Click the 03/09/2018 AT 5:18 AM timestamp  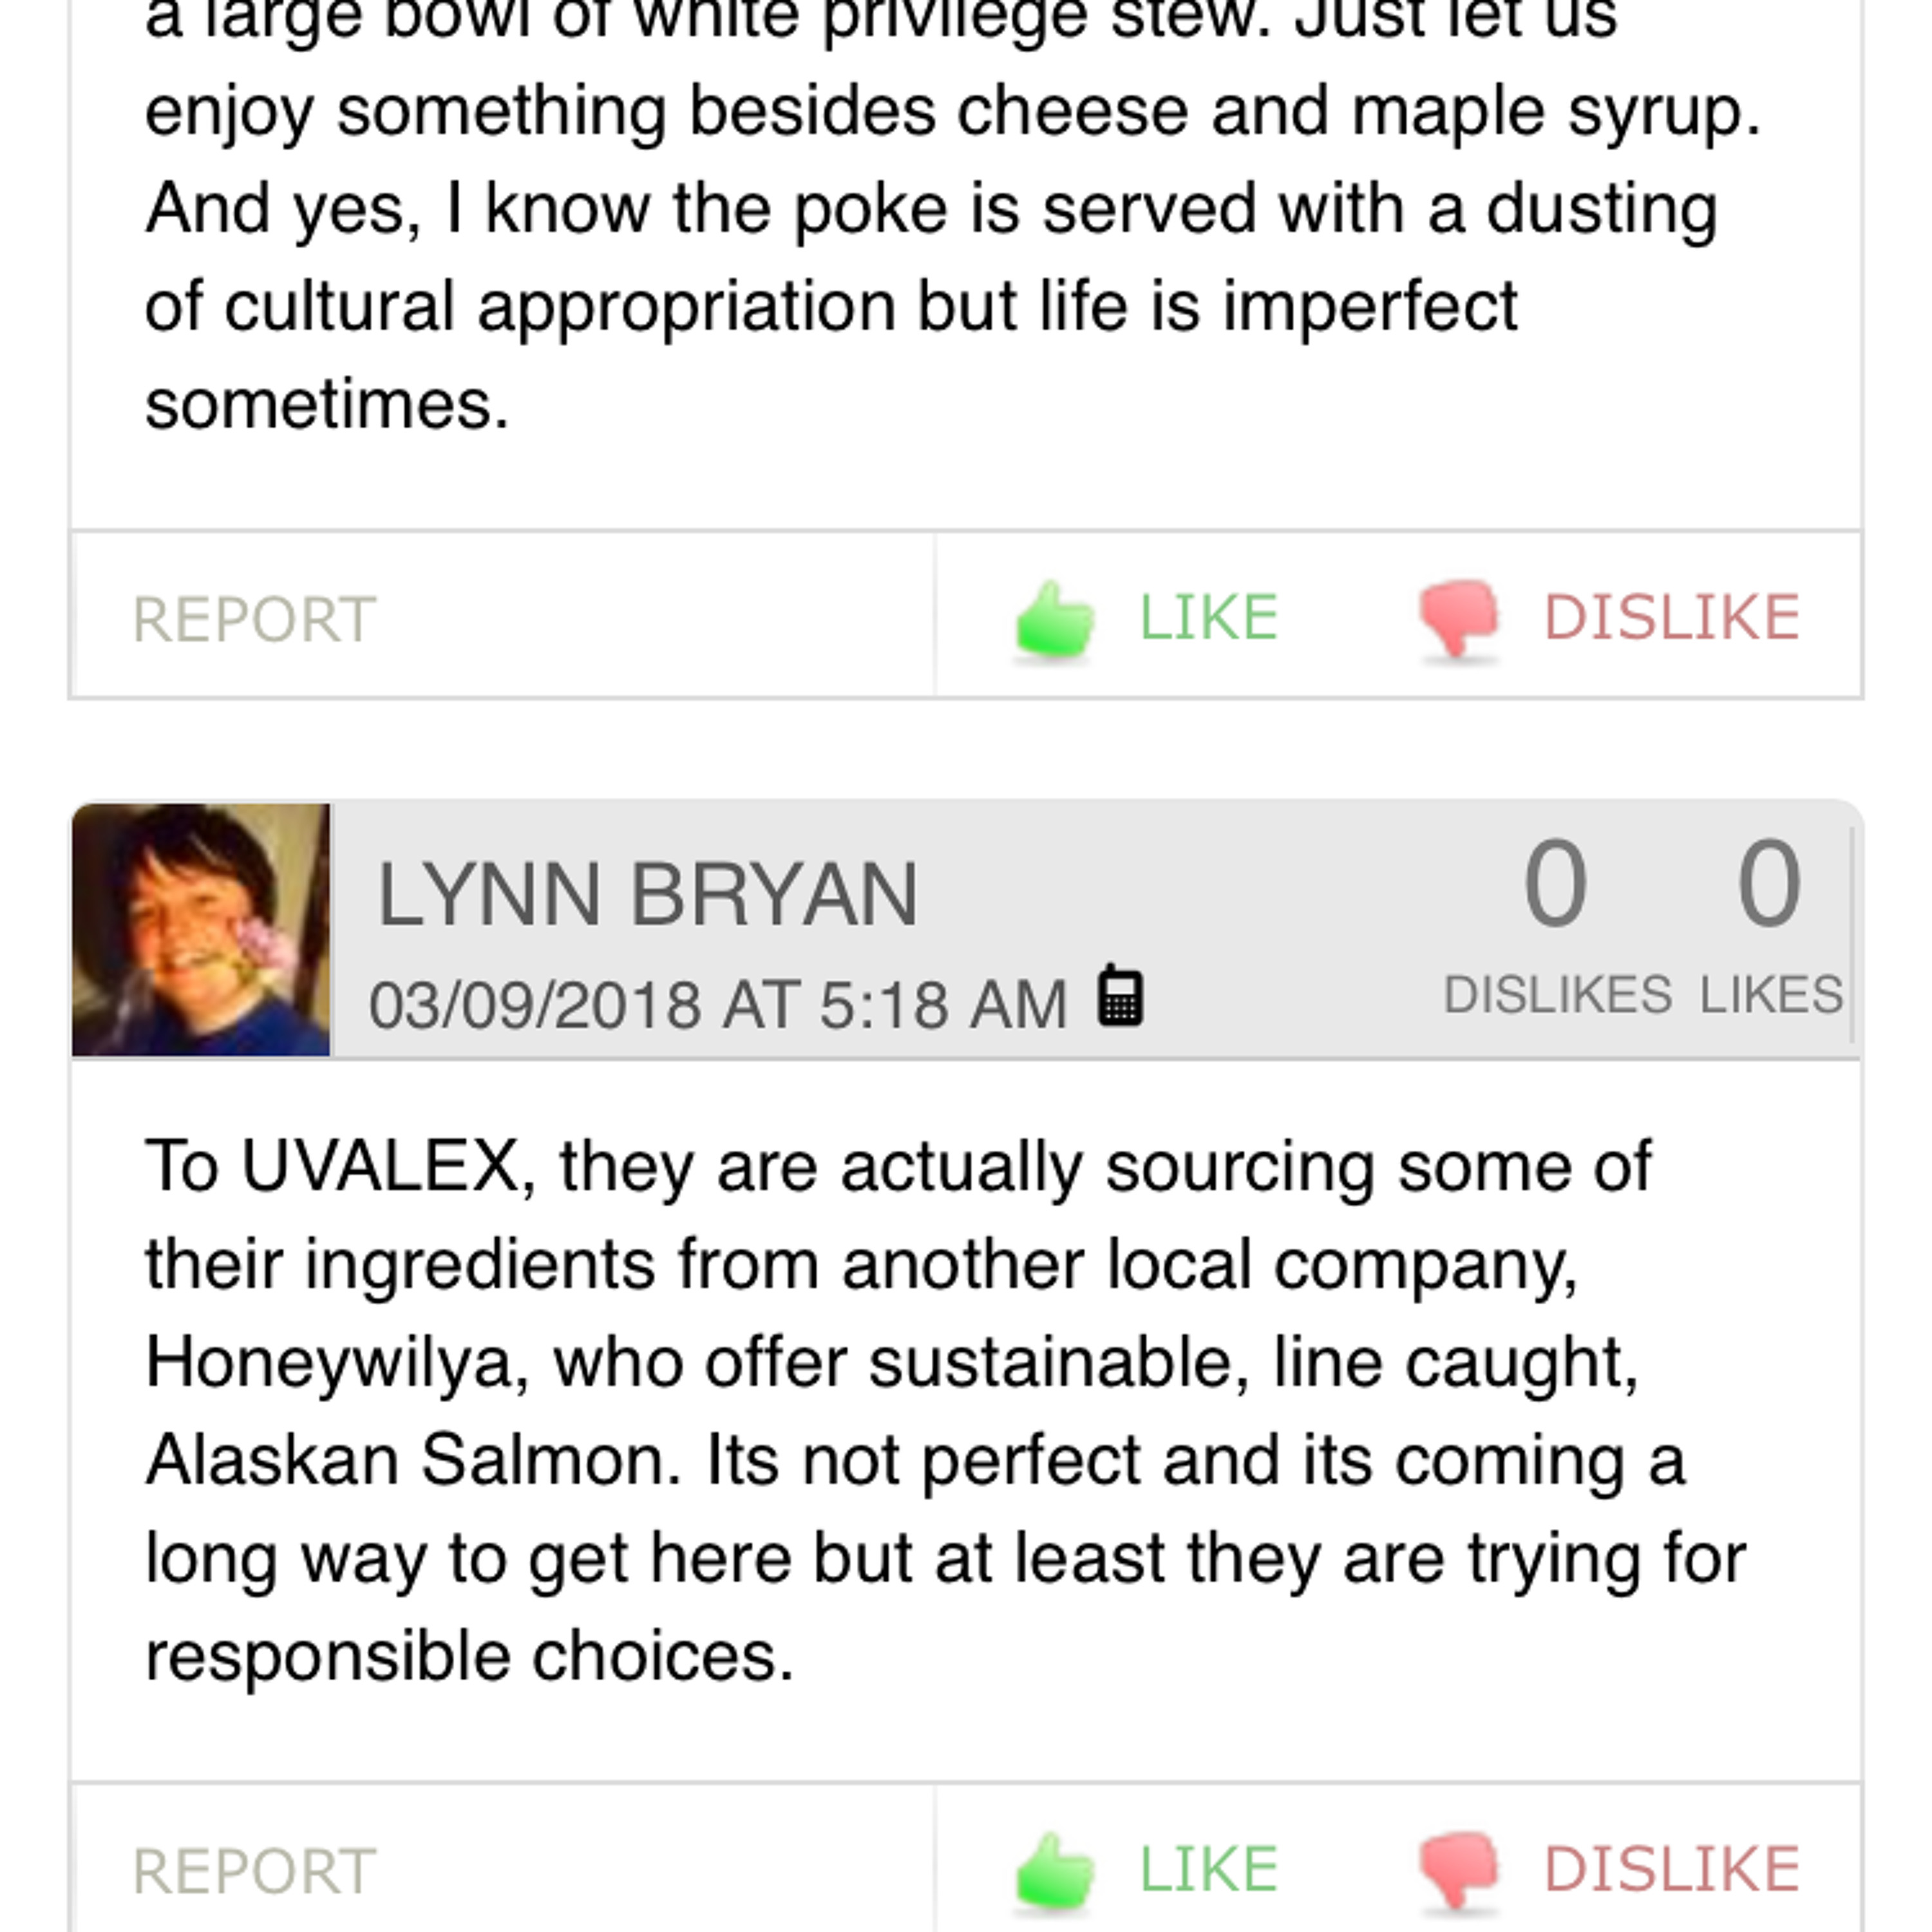point(718,1004)
